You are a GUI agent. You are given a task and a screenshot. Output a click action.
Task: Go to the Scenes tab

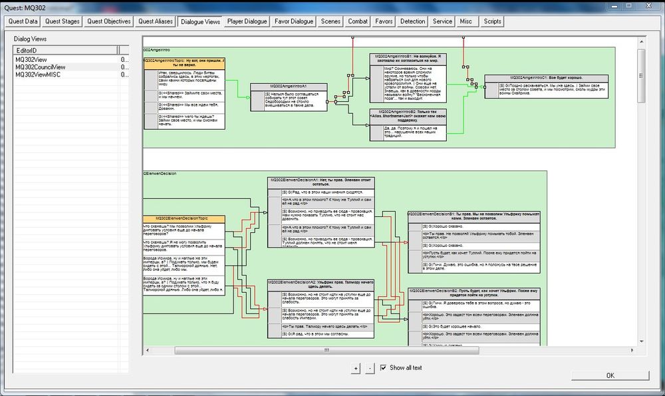click(x=331, y=21)
